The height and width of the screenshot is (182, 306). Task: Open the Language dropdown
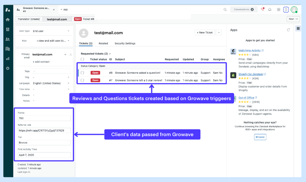51,83
